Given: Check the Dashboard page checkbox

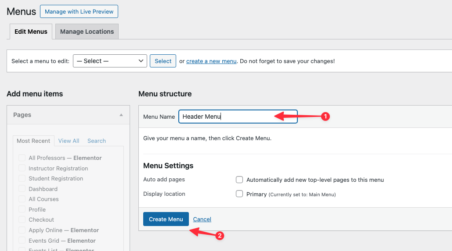Looking at the screenshot, I should coord(22,189).
